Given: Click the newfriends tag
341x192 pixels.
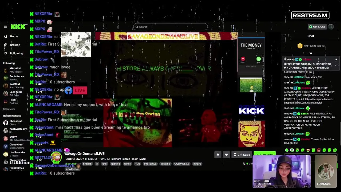Looking at the screenshot, I should (73, 169).
